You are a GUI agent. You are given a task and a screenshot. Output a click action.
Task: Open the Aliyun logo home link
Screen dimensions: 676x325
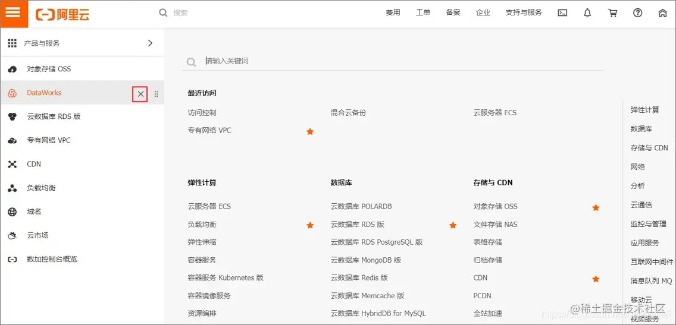(x=63, y=14)
